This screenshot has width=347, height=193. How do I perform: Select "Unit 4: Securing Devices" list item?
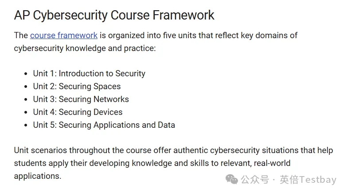pos(78,112)
